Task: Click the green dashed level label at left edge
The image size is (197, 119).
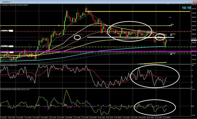Action: pos(7,46)
